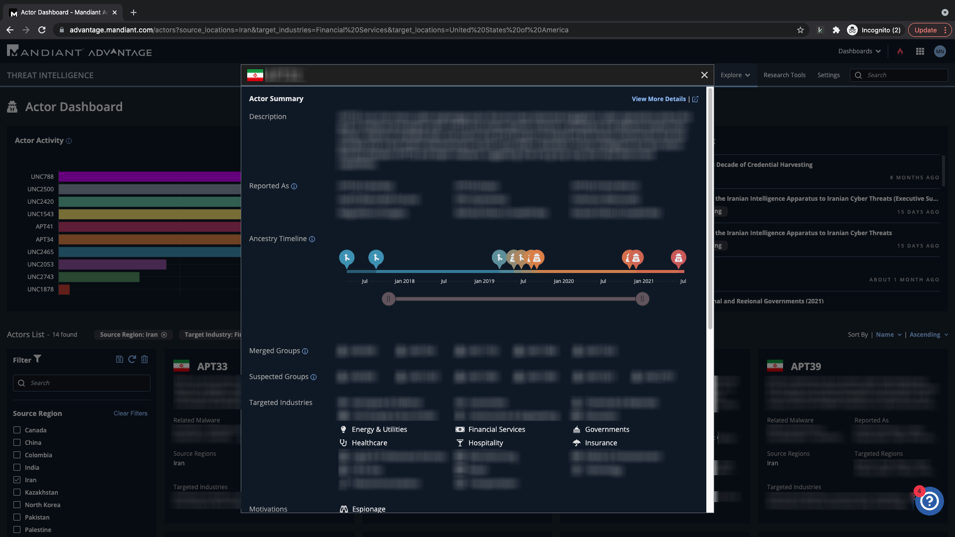Viewport: 955px width, 537px height.
Task: Click the Clear Filters link
Action: point(130,413)
